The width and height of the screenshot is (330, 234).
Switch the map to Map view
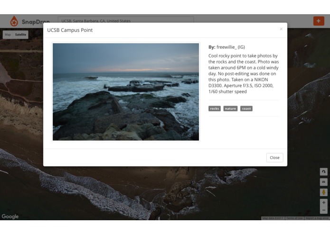click(8, 35)
